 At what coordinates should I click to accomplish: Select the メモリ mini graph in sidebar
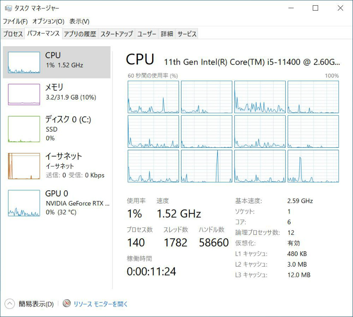[24, 95]
